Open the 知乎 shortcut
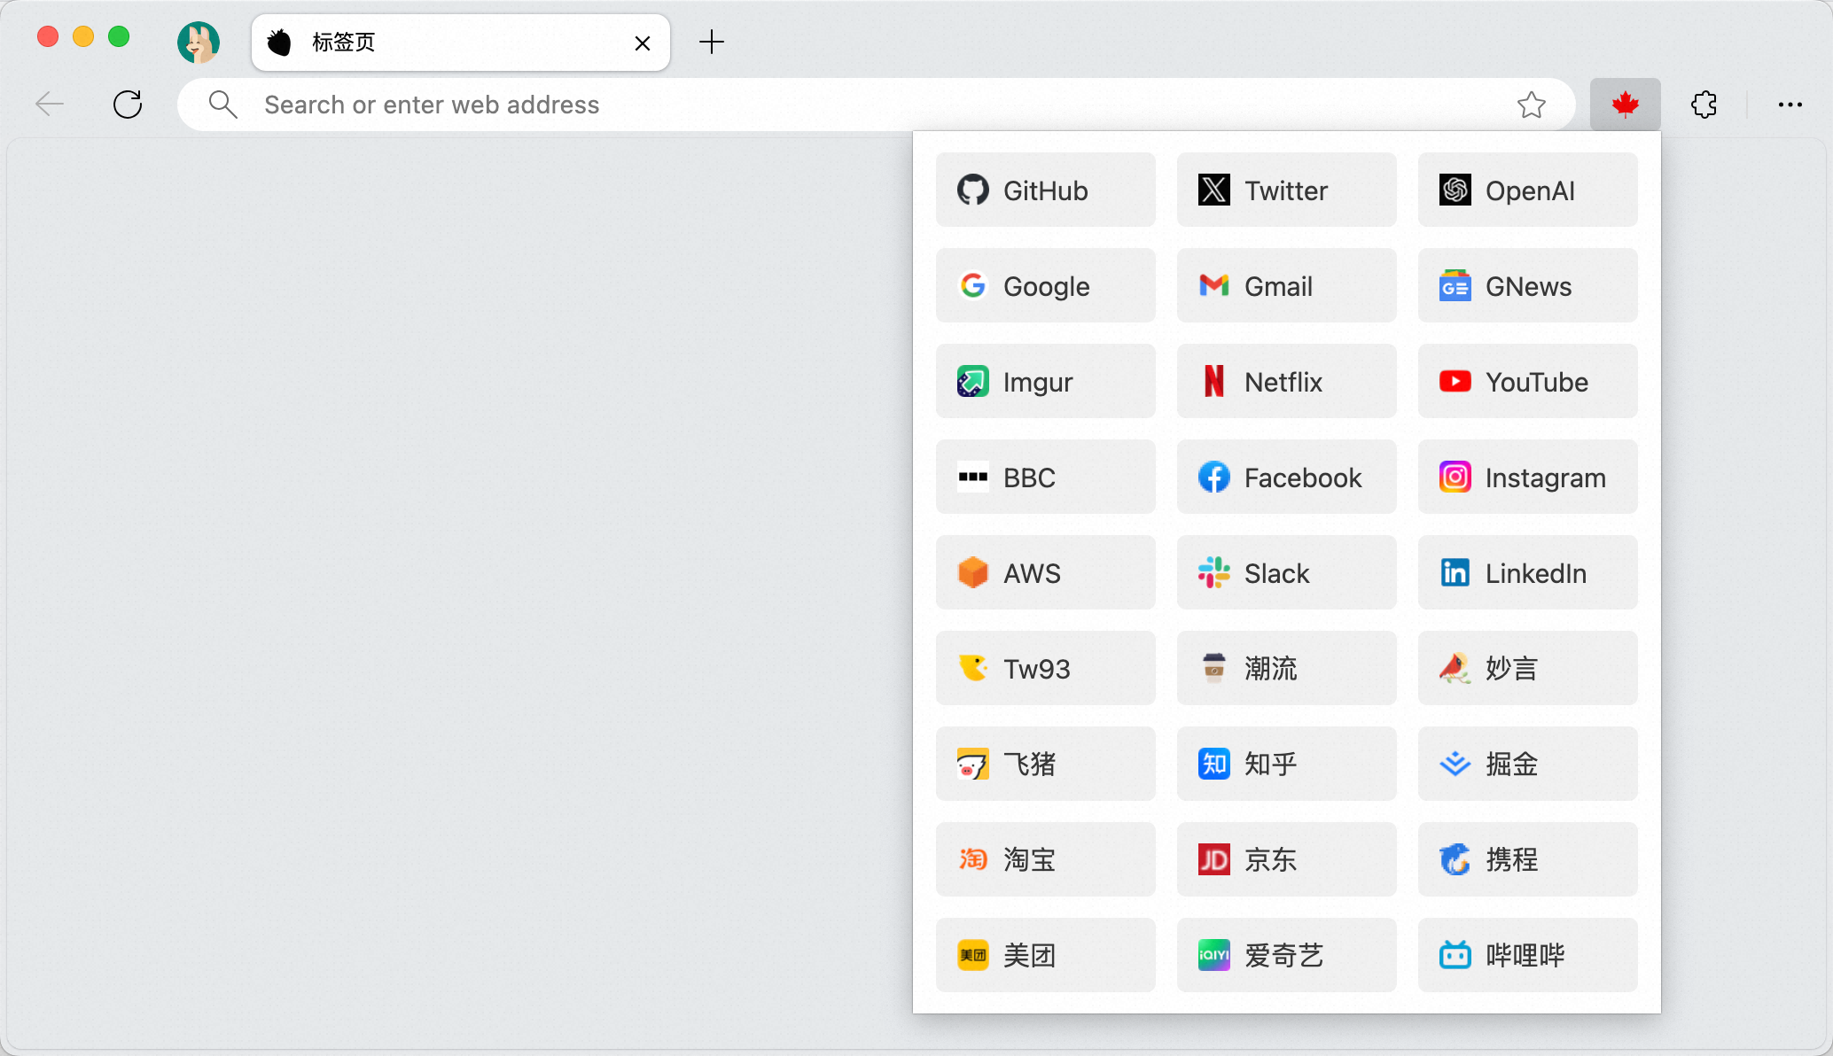Viewport: 1833px width, 1056px height. pyautogui.click(x=1286, y=765)
